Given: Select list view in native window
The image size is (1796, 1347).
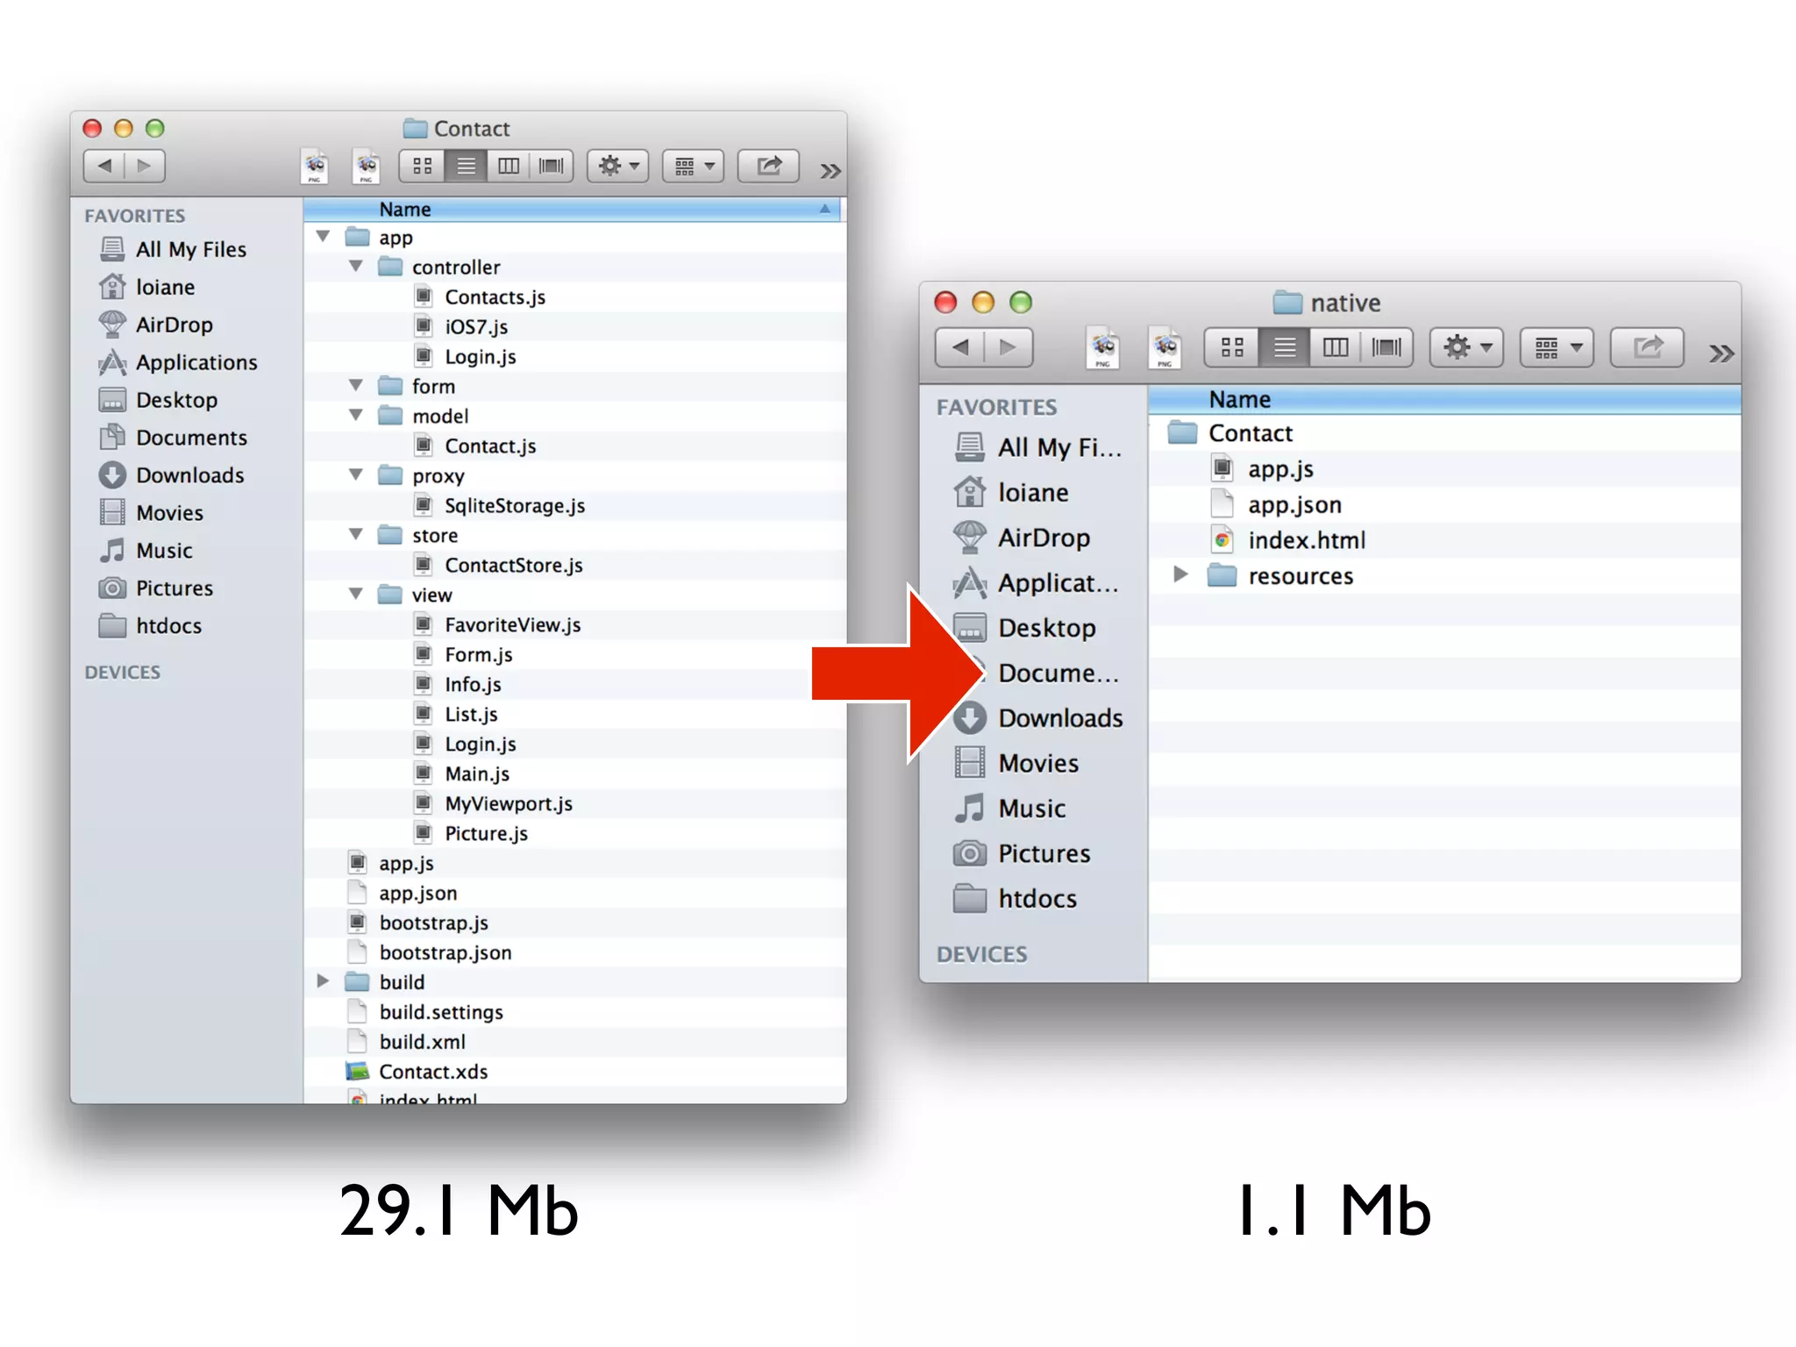Looking at the screenshot, I should pyautogui.click(x=1285, y=347).
